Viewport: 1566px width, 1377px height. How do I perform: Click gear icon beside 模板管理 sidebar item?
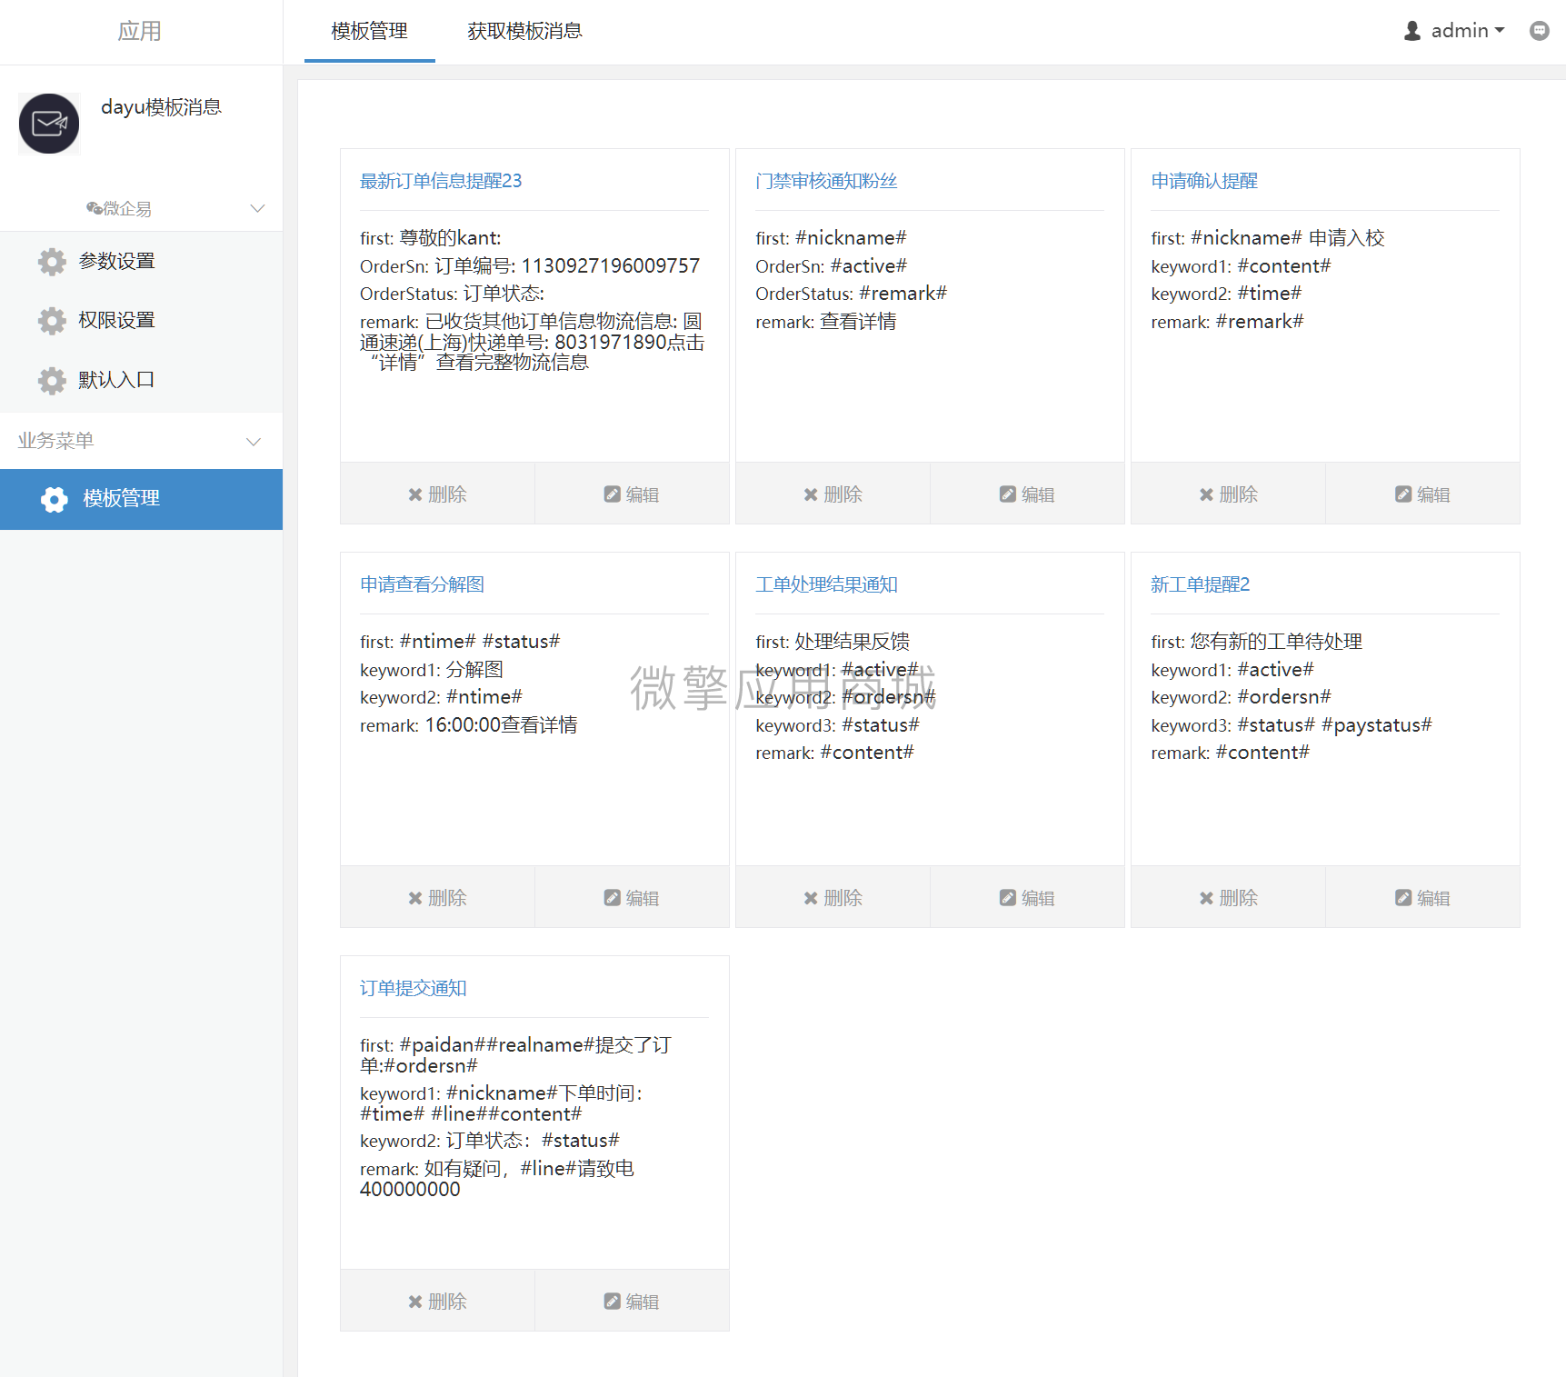[x=55, y=499]
